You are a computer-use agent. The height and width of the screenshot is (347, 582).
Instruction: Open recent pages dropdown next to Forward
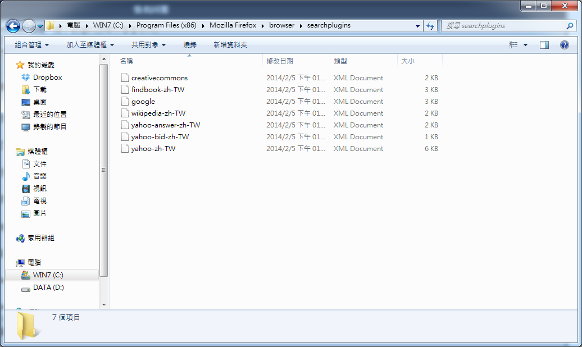pyautogui.click(x=40, y=26)
